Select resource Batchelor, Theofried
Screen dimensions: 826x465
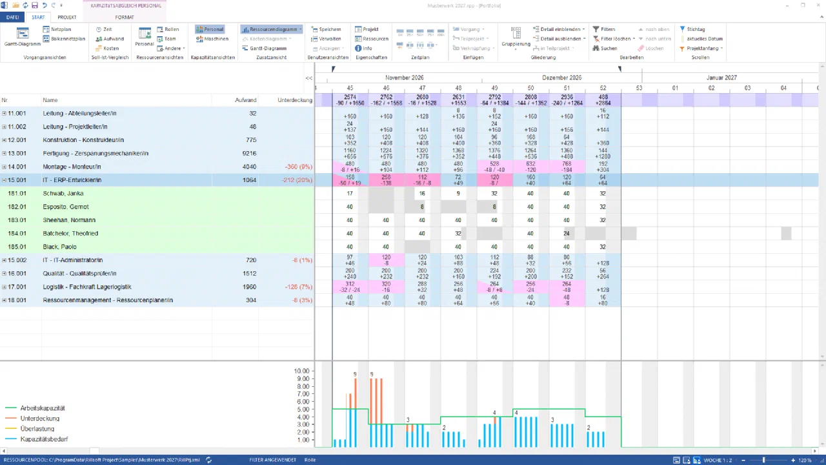pos(69,233)
